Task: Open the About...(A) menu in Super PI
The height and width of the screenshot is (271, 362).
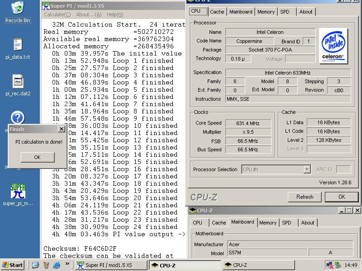Action: (x=89, y=14)
